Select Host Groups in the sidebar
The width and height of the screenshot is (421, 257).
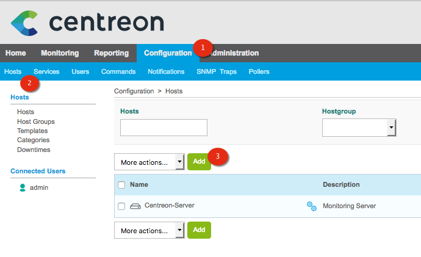point(35,121)
